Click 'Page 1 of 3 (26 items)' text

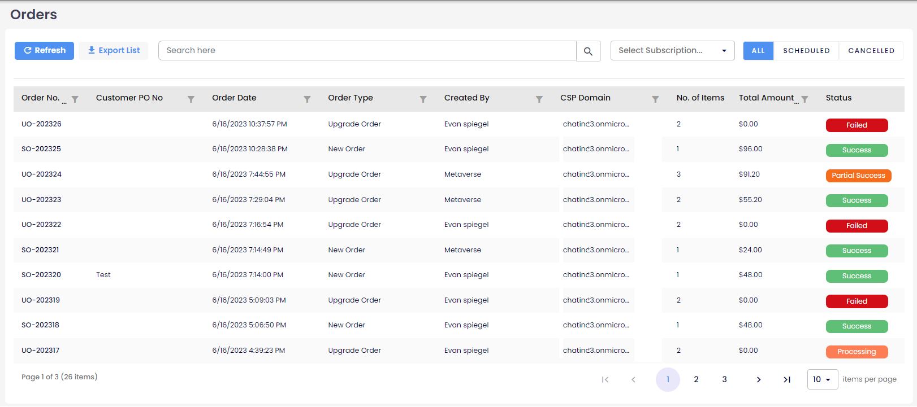pyautogui.click(x=59, y=377)
